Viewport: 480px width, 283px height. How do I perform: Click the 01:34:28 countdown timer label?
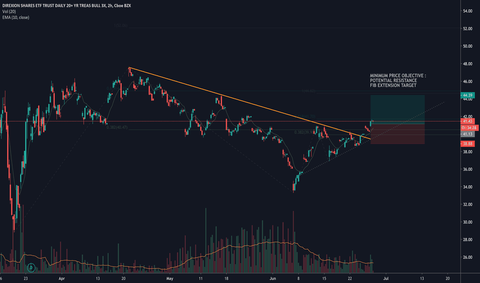469,128
